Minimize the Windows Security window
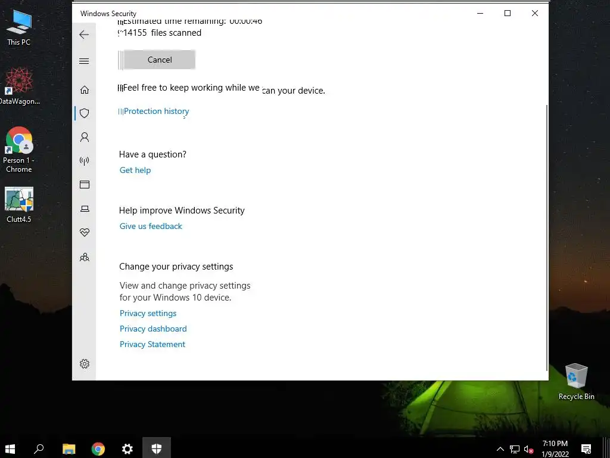This screenshot has width=610, height=458. (x=480, y=13)
